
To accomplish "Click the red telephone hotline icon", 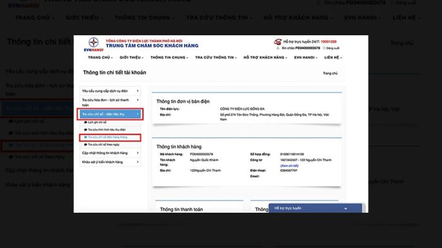I will [278, 42].
